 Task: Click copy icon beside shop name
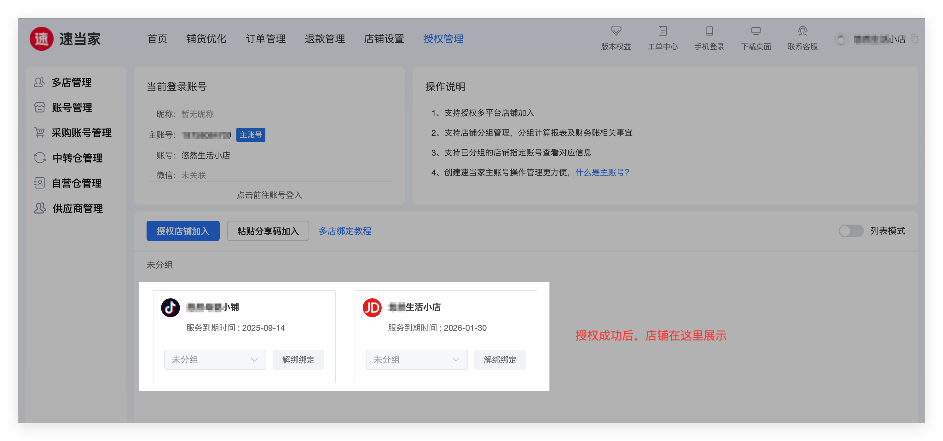tap(914, 39)
